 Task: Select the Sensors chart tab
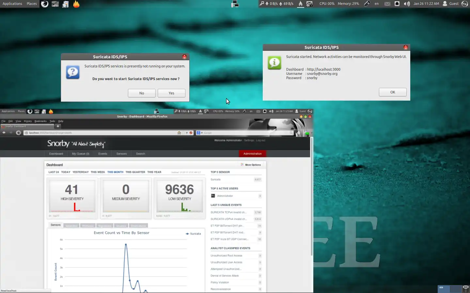tap(55, 225)
